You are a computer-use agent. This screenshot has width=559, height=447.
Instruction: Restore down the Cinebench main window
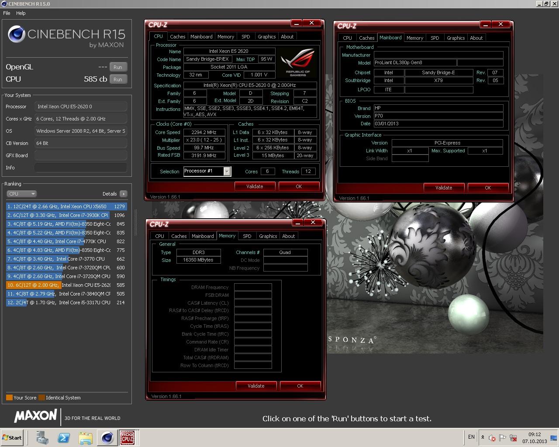546,3
